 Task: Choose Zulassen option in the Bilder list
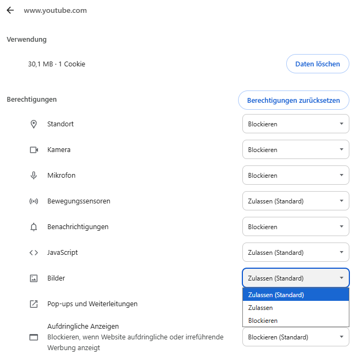(261, 308)
